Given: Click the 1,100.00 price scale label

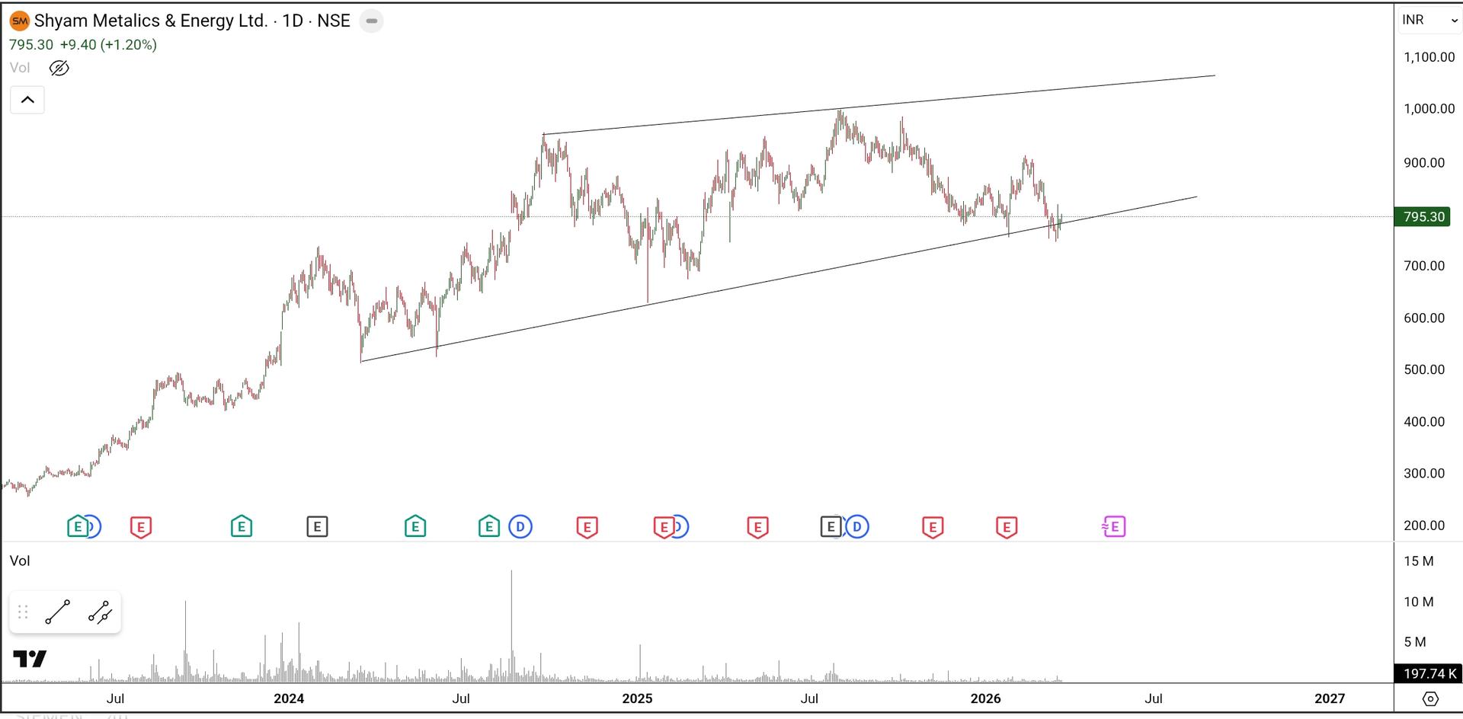Looking at the screenshot, I should click(1429, 57).
